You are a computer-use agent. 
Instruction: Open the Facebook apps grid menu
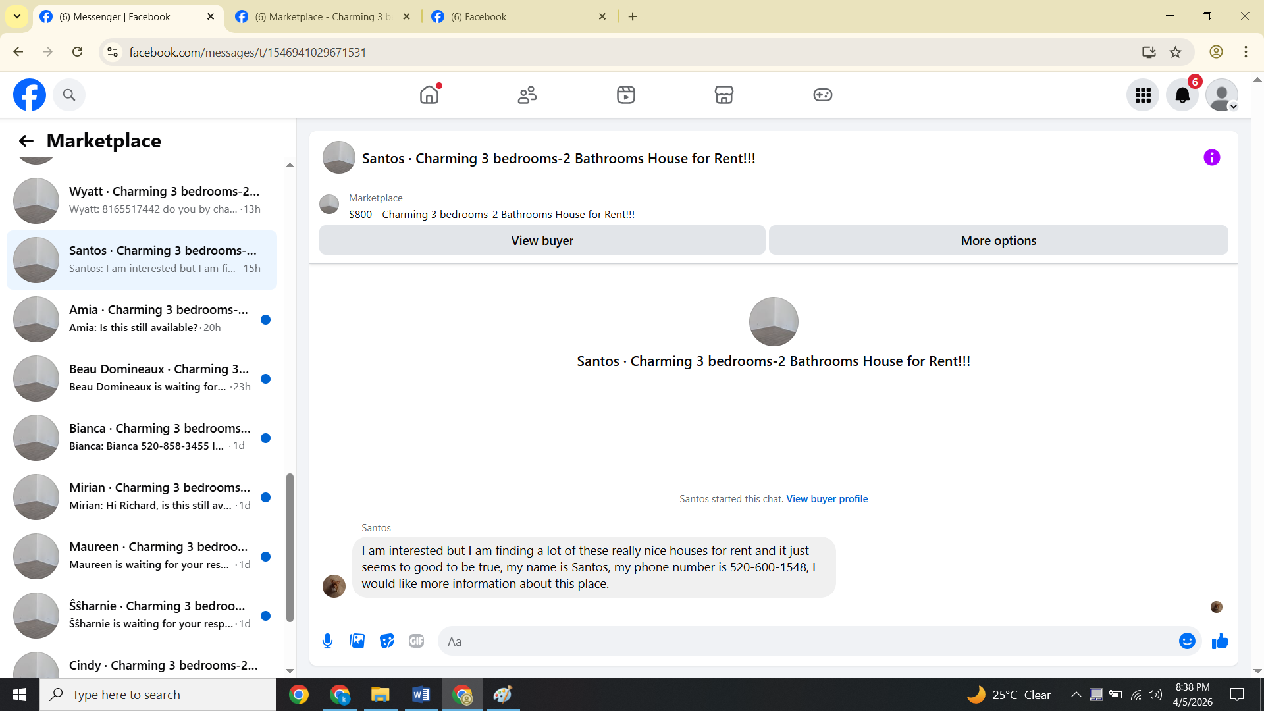[x=1143, y=95]
